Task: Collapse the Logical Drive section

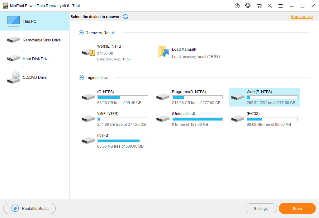Action: point(81,78)
